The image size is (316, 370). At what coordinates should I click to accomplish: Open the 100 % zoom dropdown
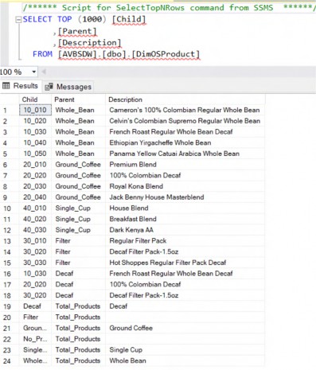(34, 72)
